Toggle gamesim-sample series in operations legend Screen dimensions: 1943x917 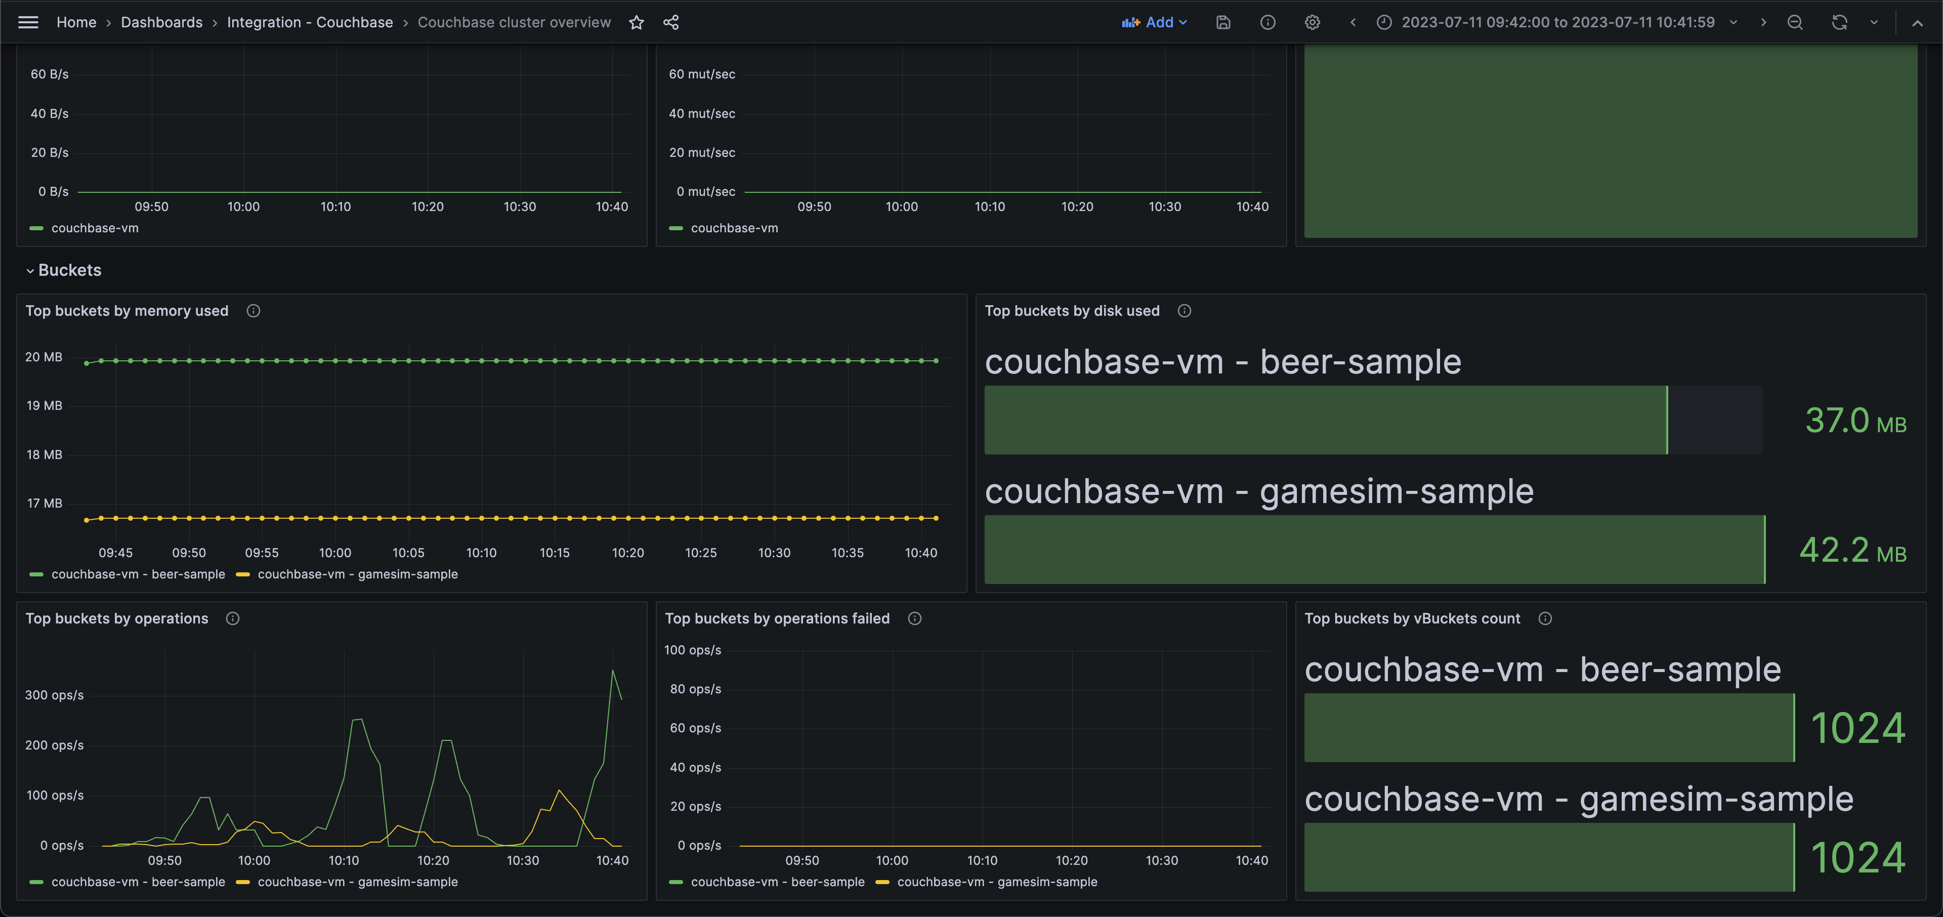357,882
